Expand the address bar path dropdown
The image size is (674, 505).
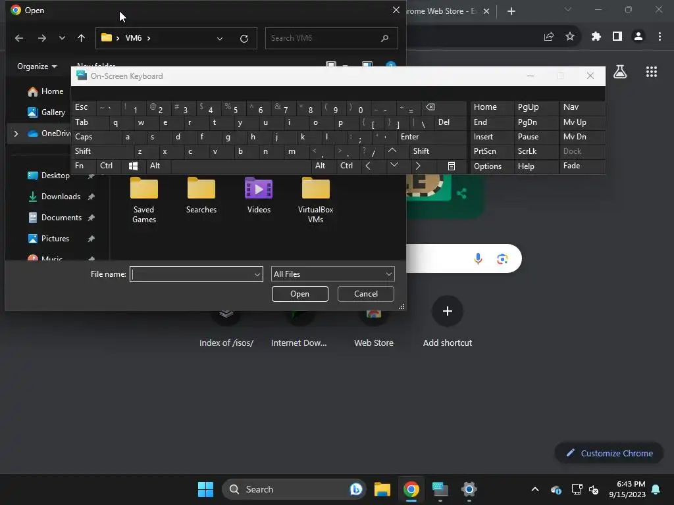click(x=220, y=39)
